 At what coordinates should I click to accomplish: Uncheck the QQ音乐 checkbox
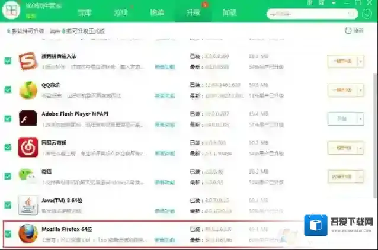[8, 90]
